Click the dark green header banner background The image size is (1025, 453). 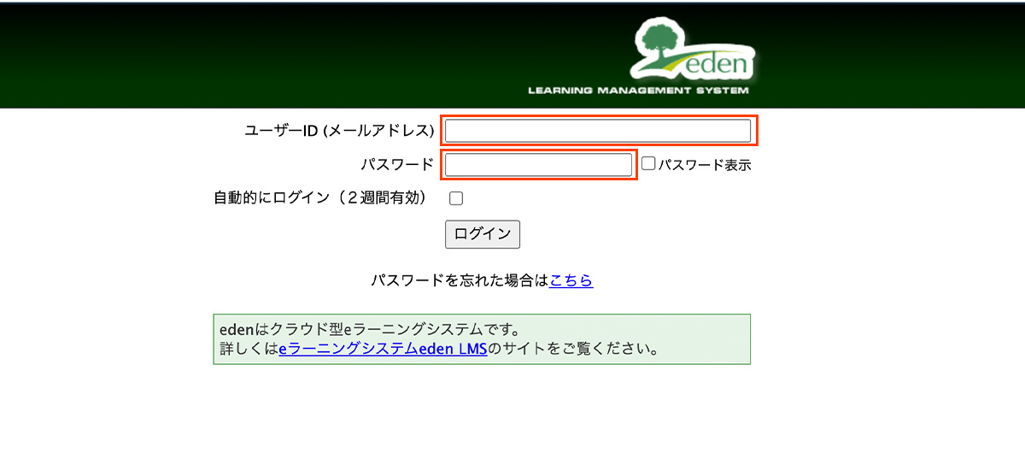tap(256, 56)
